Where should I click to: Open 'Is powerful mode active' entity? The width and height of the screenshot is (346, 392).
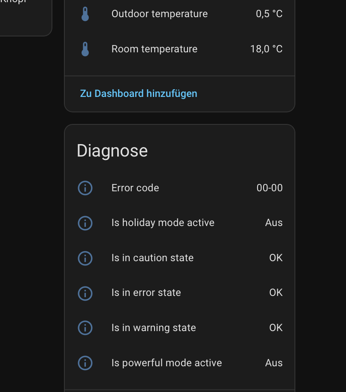point(167,363)
